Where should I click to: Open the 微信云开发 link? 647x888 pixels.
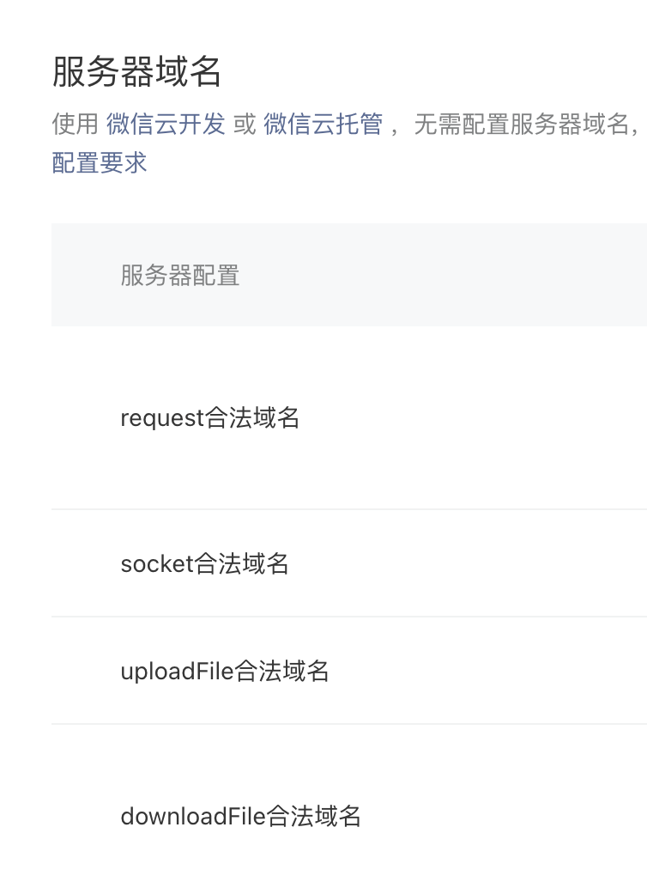pos(166,124)
